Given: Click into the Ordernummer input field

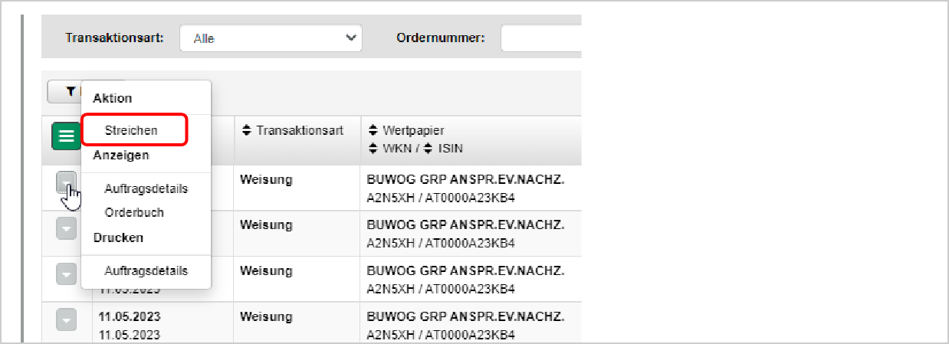Looking at the screenshot, I should click(x=541, y=38).
